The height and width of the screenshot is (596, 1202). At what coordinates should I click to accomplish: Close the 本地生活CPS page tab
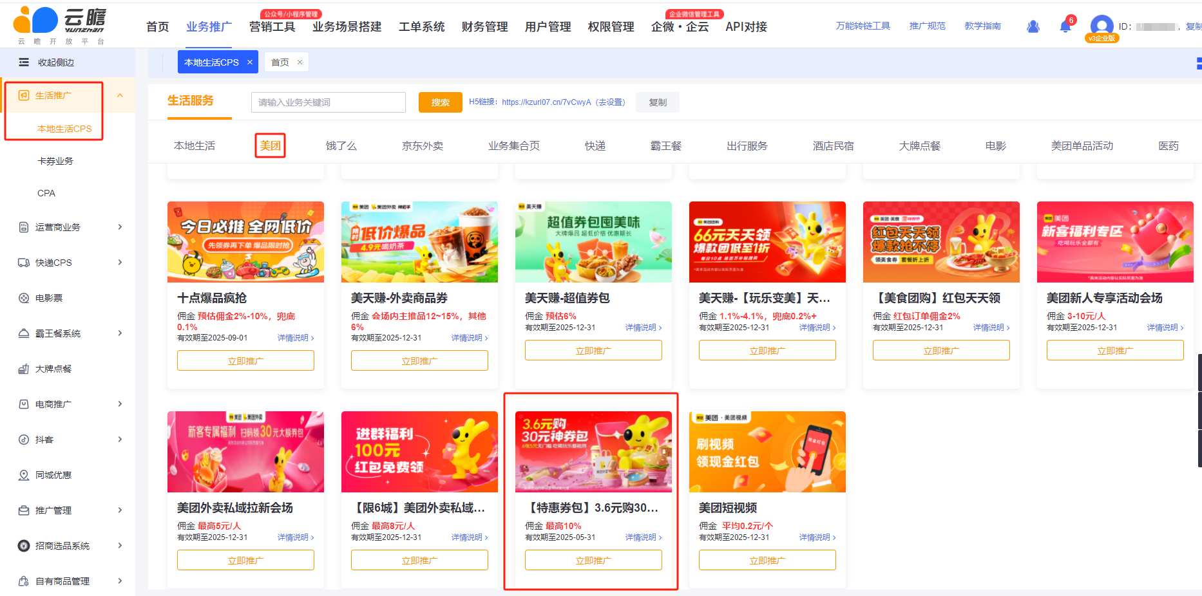250,62
